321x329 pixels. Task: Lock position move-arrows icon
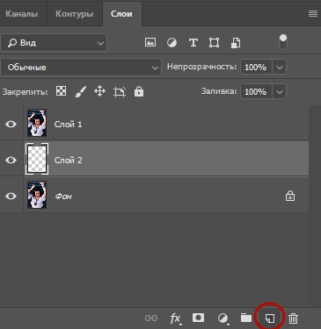99,91
